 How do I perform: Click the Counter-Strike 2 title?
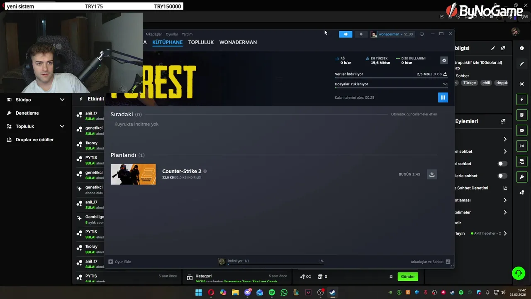[182, 171]
